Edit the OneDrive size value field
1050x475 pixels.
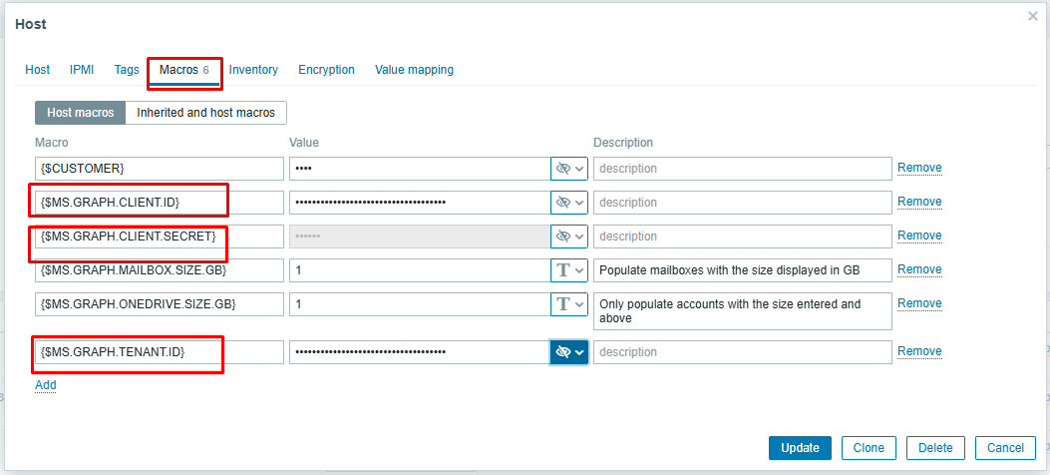pos(420,303)
